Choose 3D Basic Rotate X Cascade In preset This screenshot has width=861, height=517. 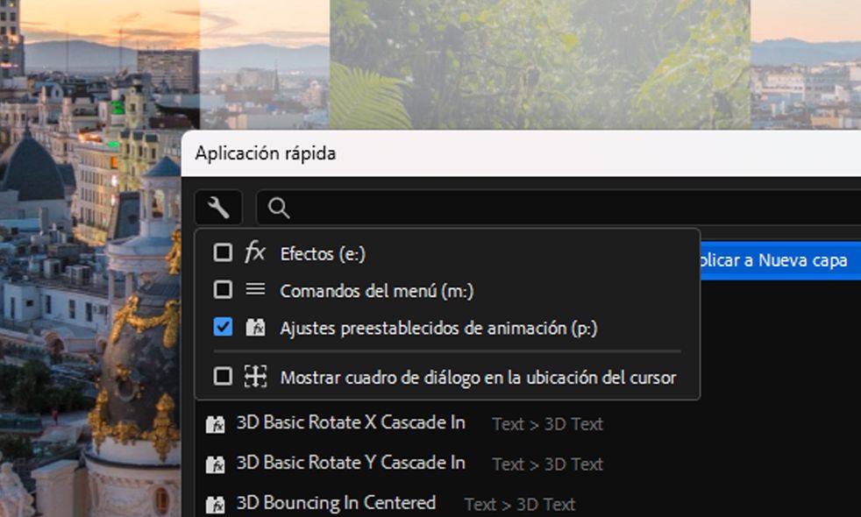351,423
